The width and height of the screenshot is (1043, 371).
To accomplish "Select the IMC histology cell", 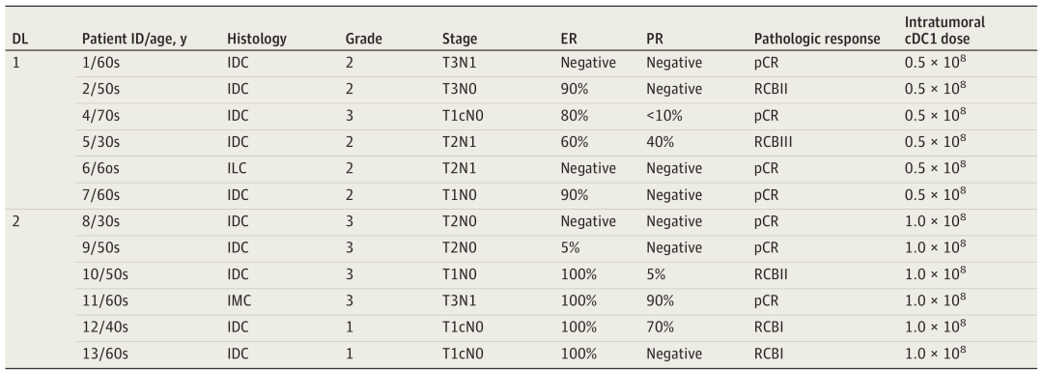I will [x=239, y=300].
